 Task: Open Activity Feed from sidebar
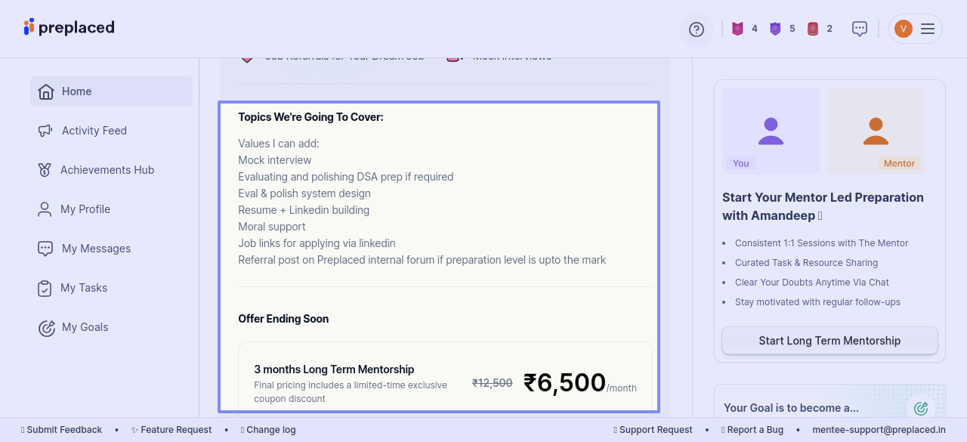[94, 131]
